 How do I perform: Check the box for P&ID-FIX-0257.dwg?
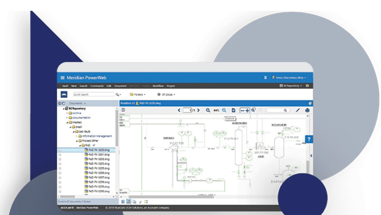point(60,177)
